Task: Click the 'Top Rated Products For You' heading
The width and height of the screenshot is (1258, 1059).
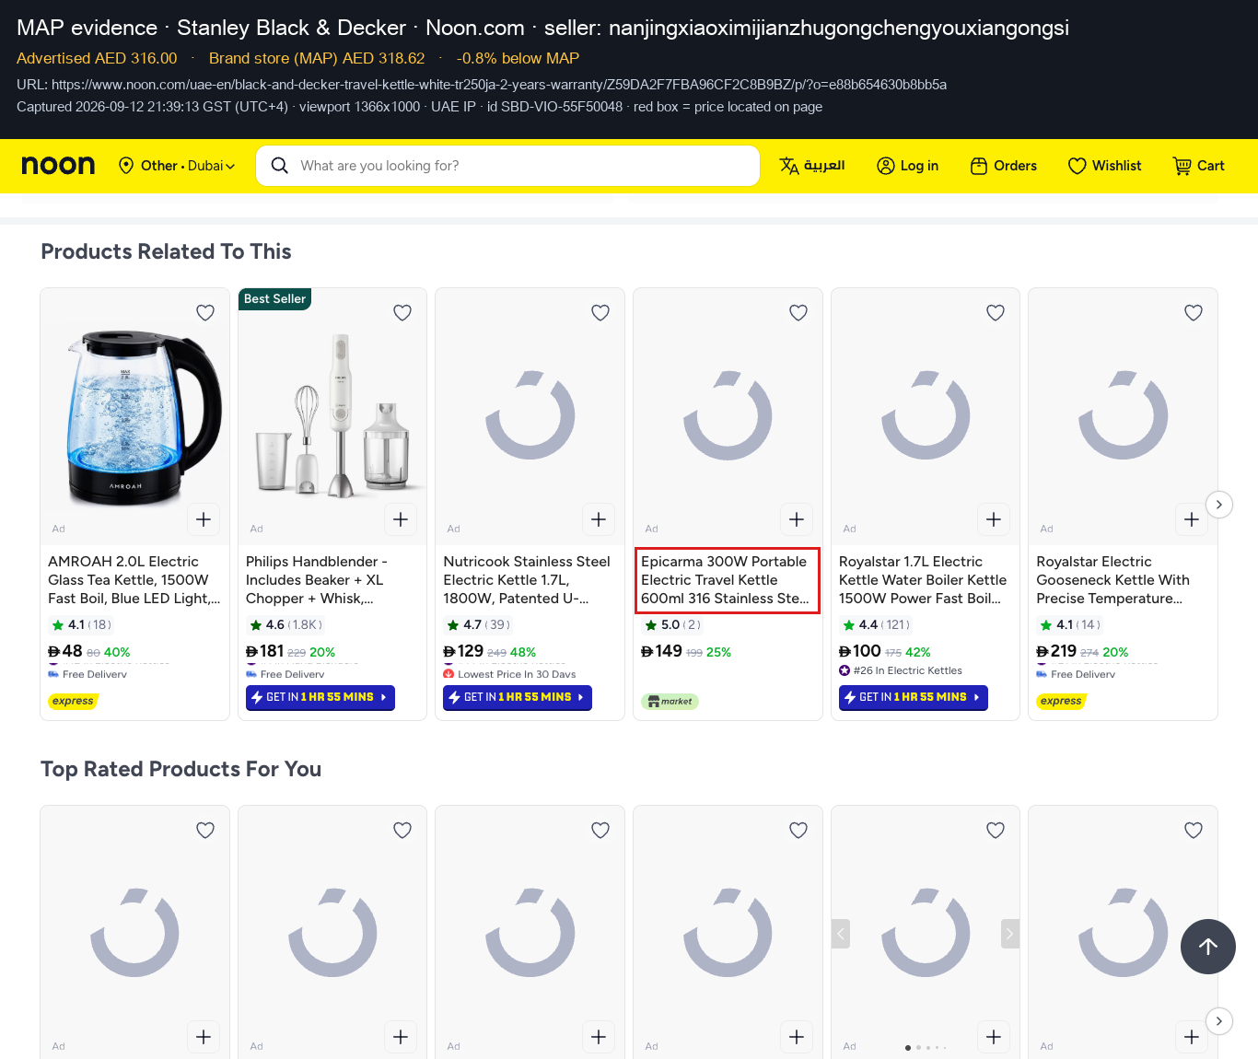Action: 181,770
